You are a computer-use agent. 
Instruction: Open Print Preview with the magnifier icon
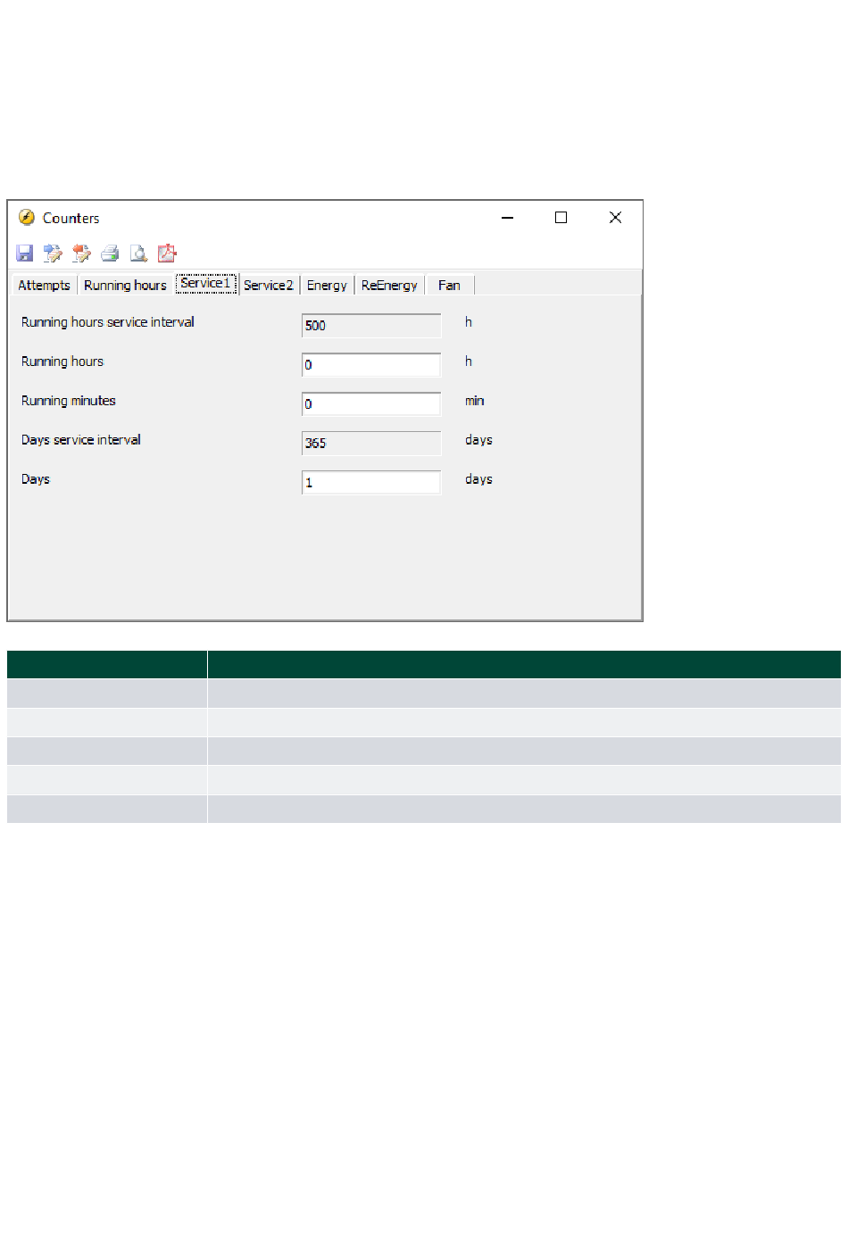[138, 253]
